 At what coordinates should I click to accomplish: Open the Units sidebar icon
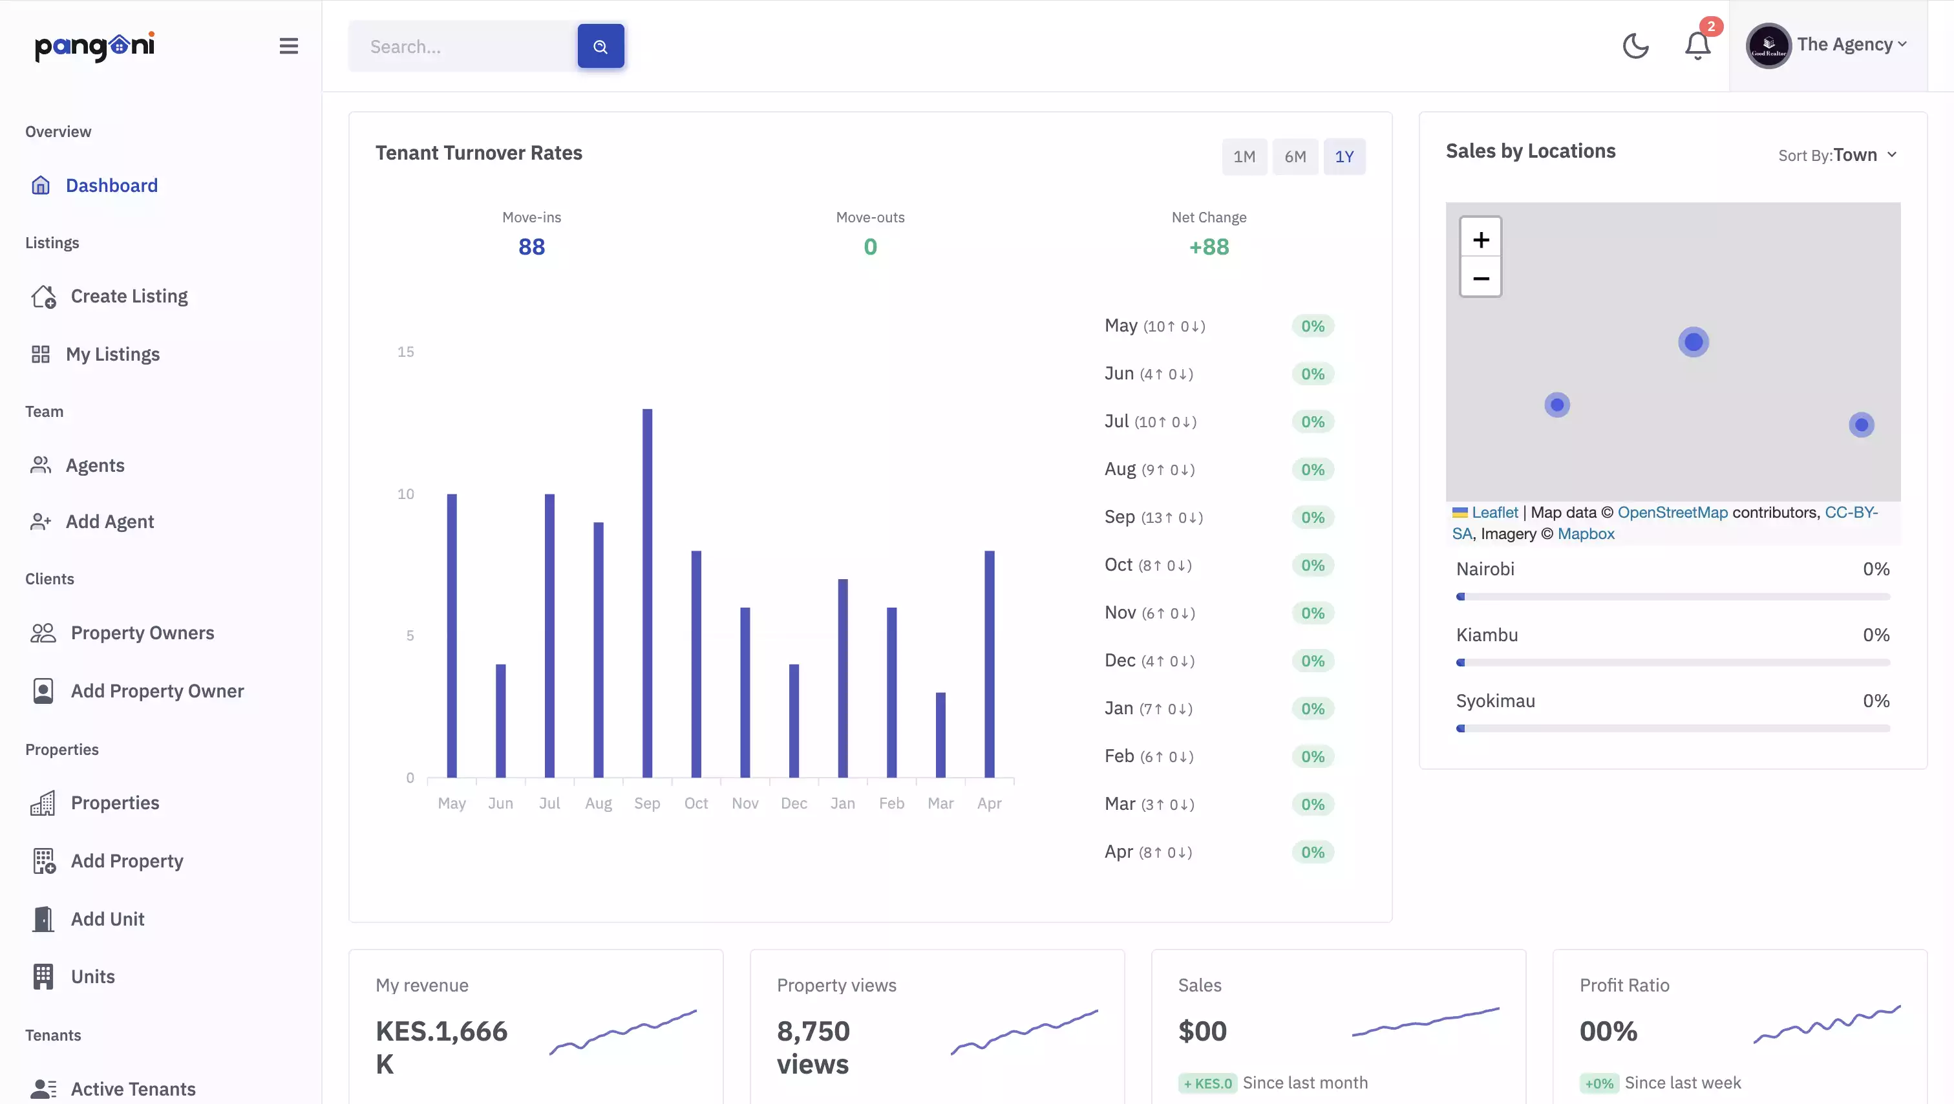tap(42, 977)
